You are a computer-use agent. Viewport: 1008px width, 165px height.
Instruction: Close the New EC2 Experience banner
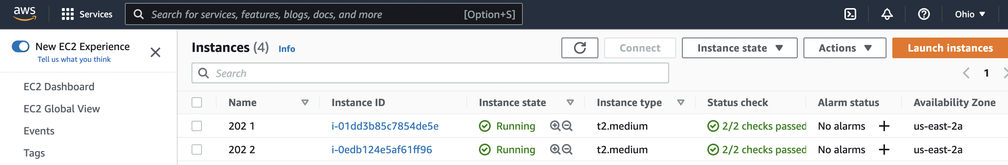click(155, 52)
